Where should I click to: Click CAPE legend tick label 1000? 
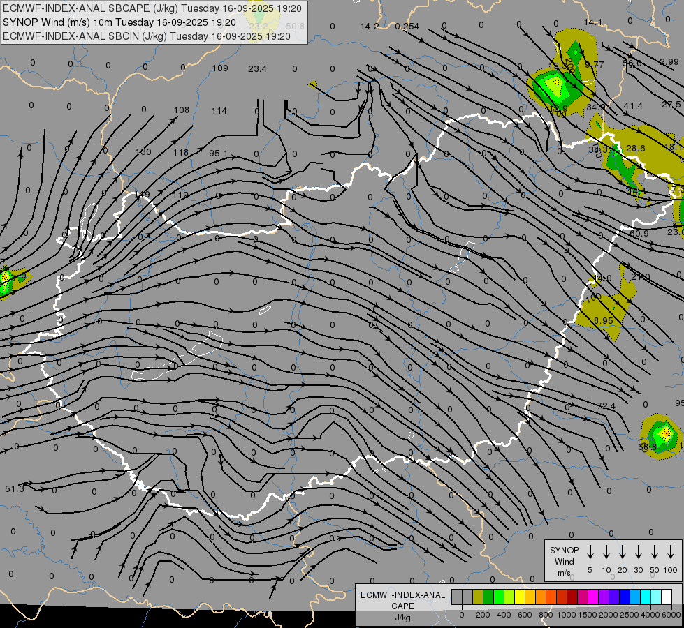tap(567, 615)
